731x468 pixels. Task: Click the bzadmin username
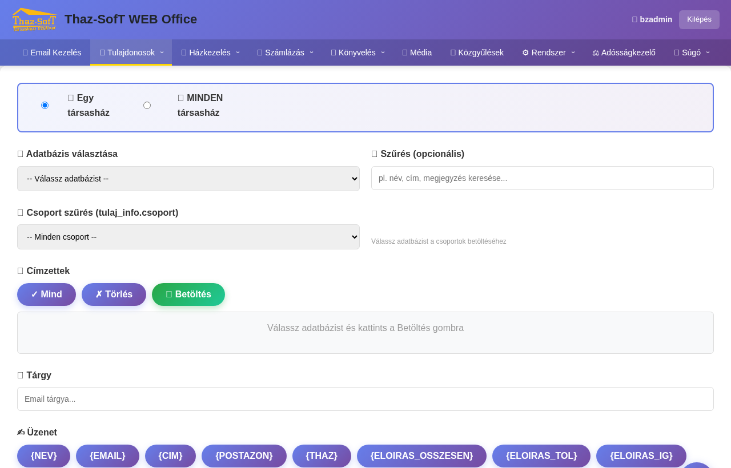652,19
